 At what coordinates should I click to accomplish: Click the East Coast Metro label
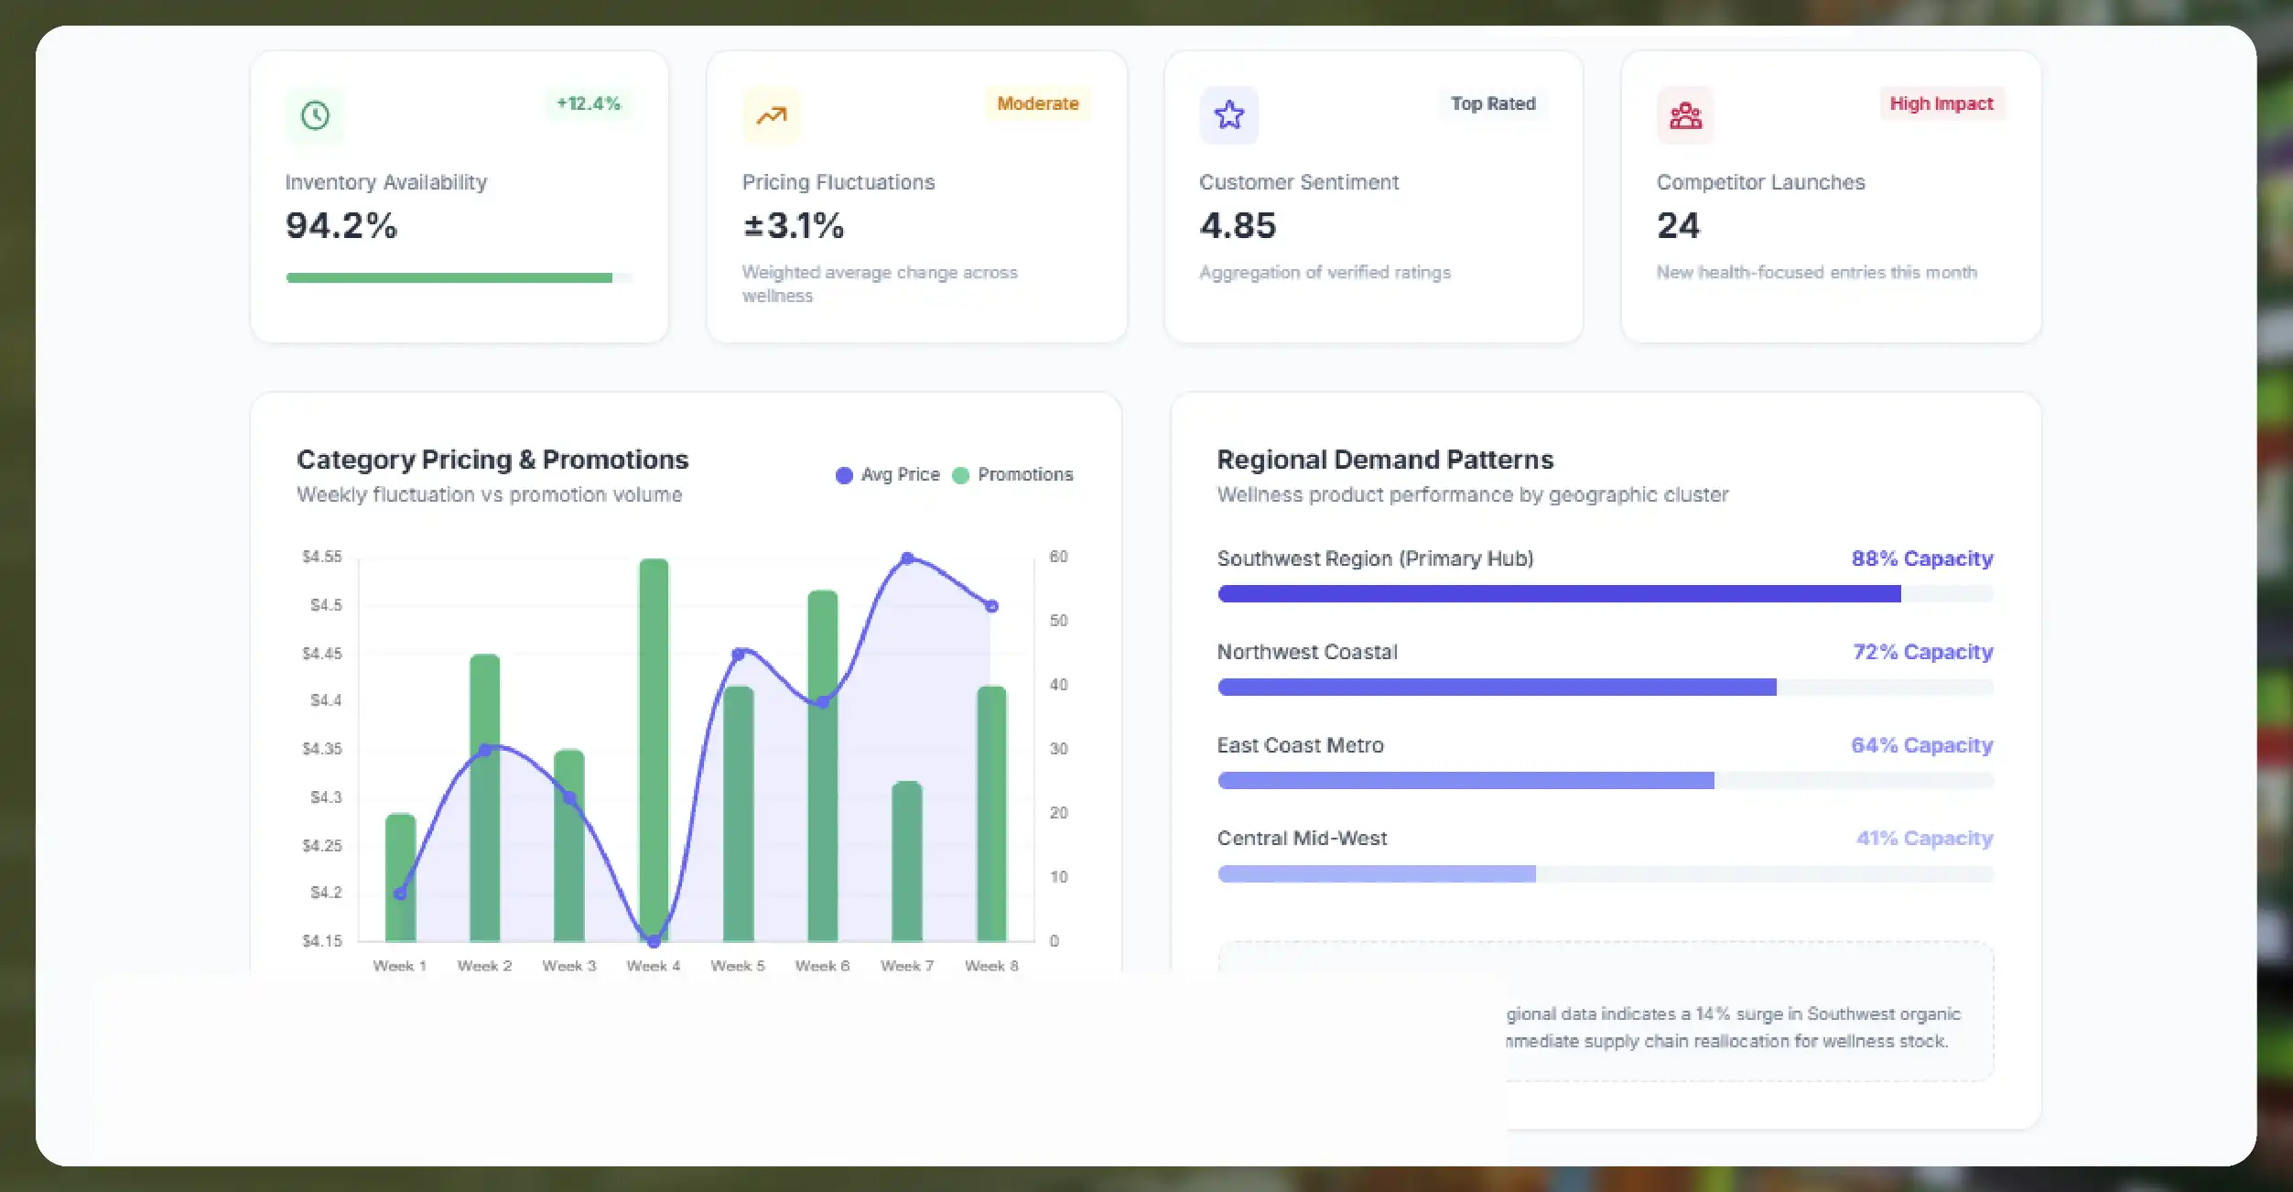[1300, 745]
